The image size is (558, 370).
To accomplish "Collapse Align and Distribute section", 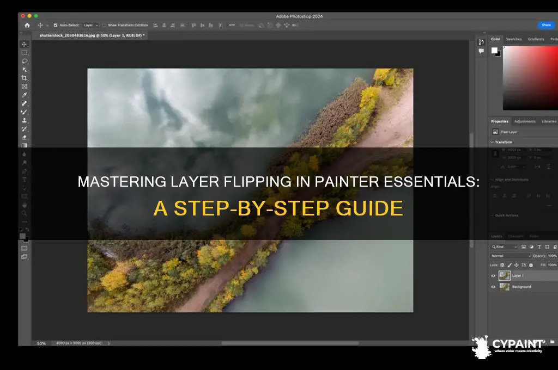I will 492,180.
